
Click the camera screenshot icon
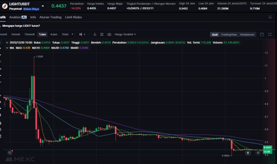coord(109,34)
